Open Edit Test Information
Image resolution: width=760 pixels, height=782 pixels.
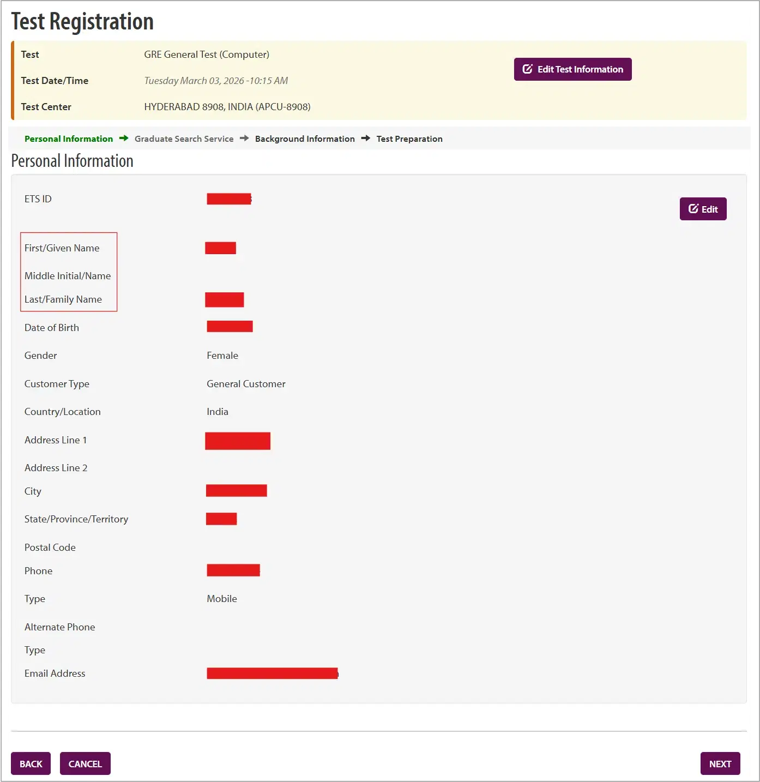click(572, 69)
